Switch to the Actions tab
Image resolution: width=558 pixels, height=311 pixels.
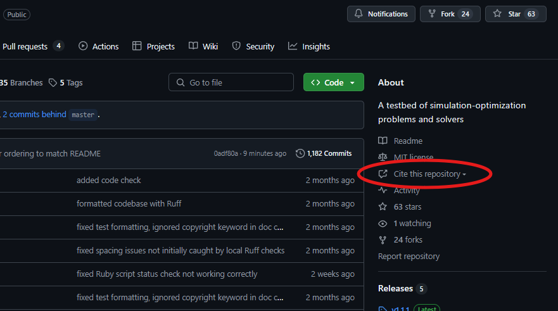click(x=99, y=46)
